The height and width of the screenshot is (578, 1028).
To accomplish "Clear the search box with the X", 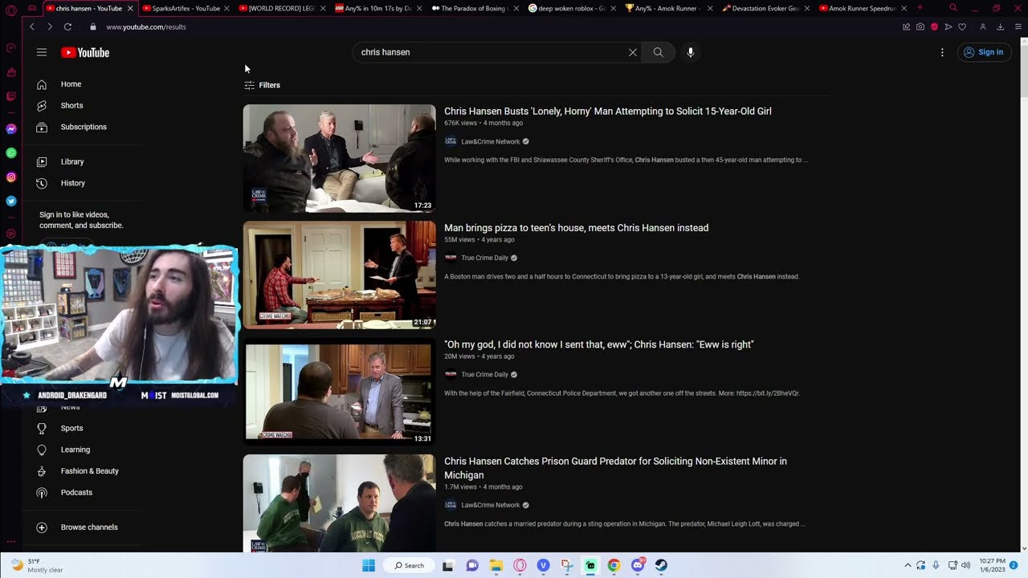I will 633,52.
